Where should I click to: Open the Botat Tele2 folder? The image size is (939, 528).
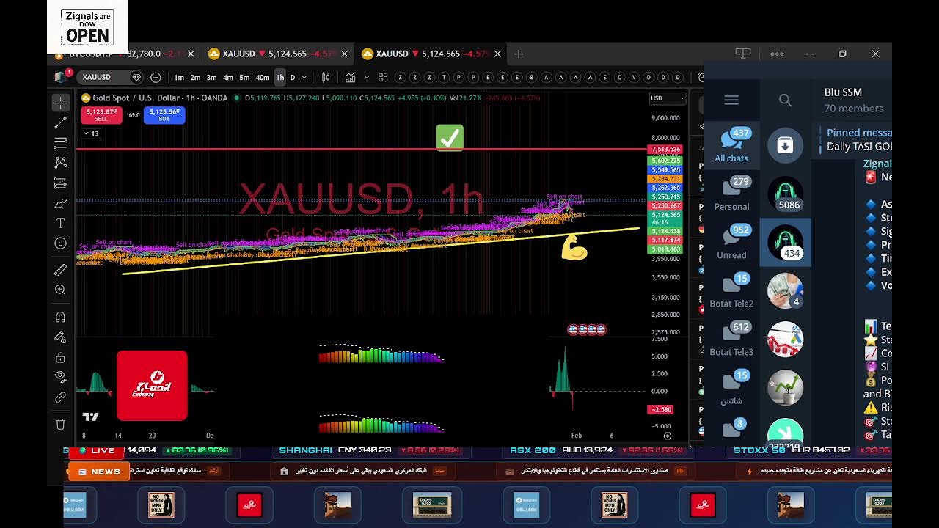[x=731, y=290]
